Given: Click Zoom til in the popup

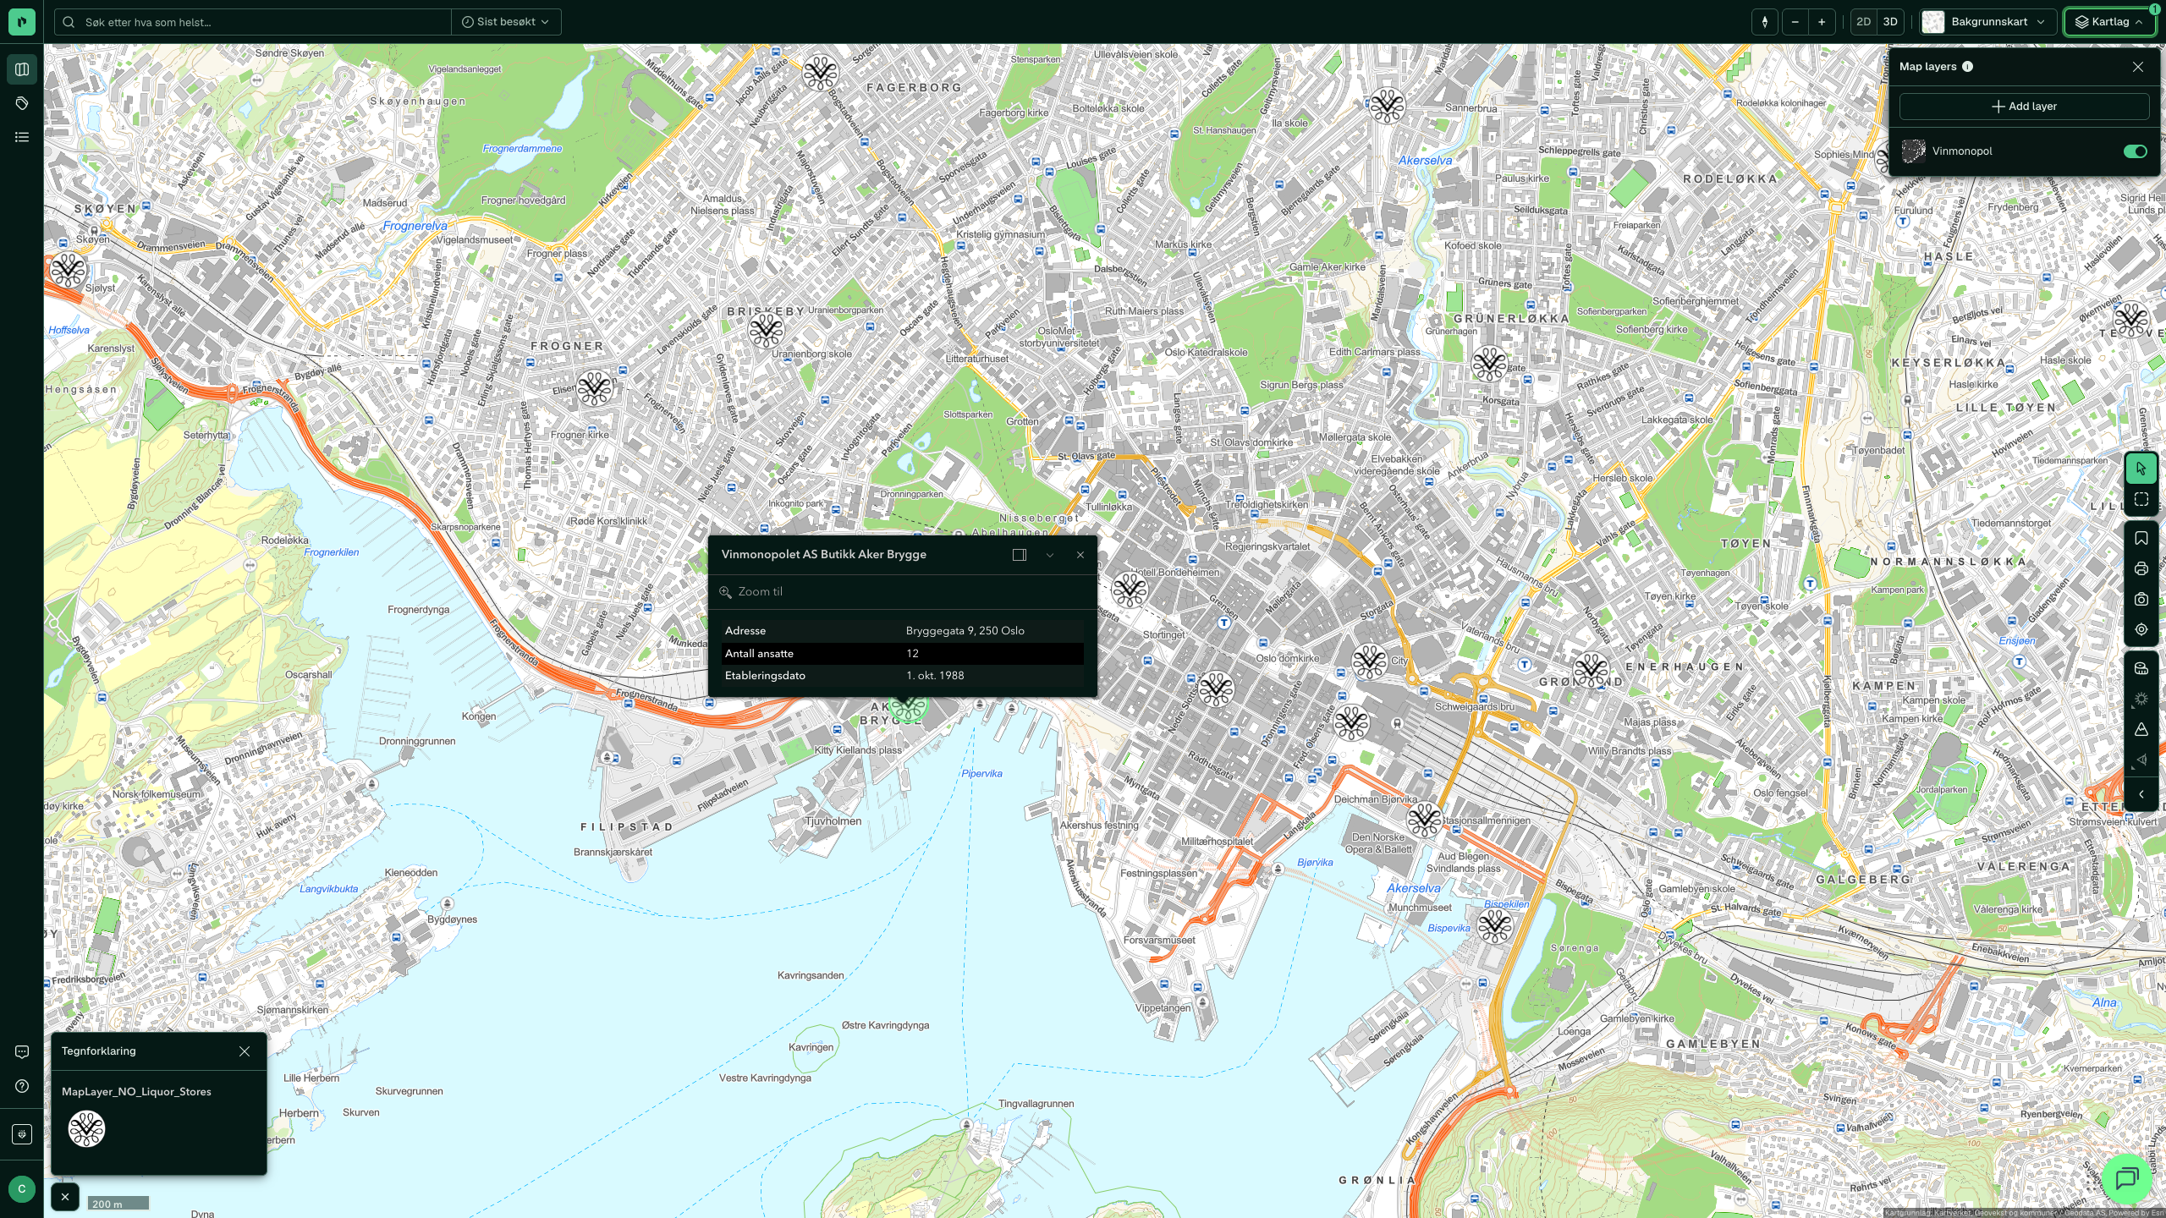Looking at the screenshot, I should pos(751,592).
